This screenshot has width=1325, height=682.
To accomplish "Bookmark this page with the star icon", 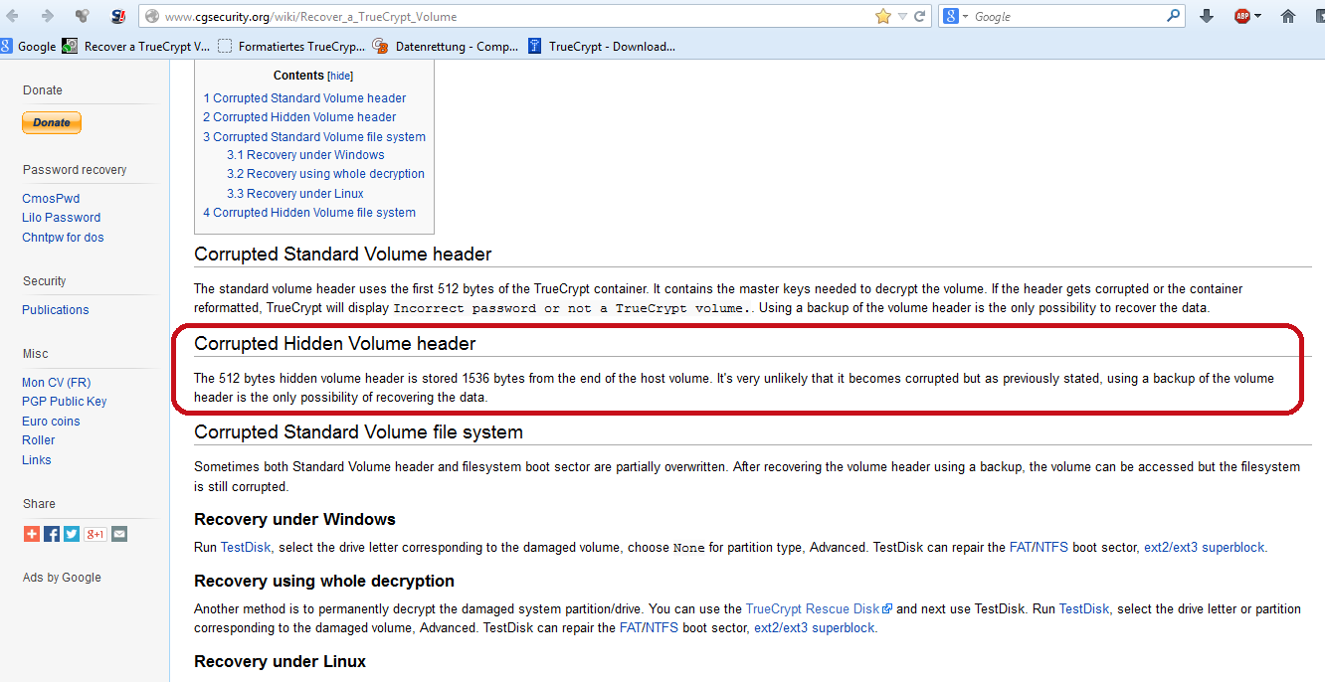I will click(x=883, y=16).
